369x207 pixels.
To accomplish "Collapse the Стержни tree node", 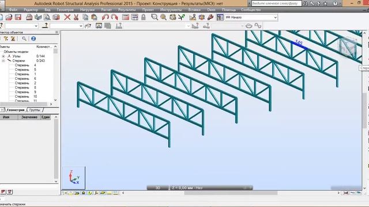I will [x=3, y=61].
